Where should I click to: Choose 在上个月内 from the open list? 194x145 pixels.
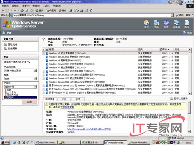tap(21, 92)
